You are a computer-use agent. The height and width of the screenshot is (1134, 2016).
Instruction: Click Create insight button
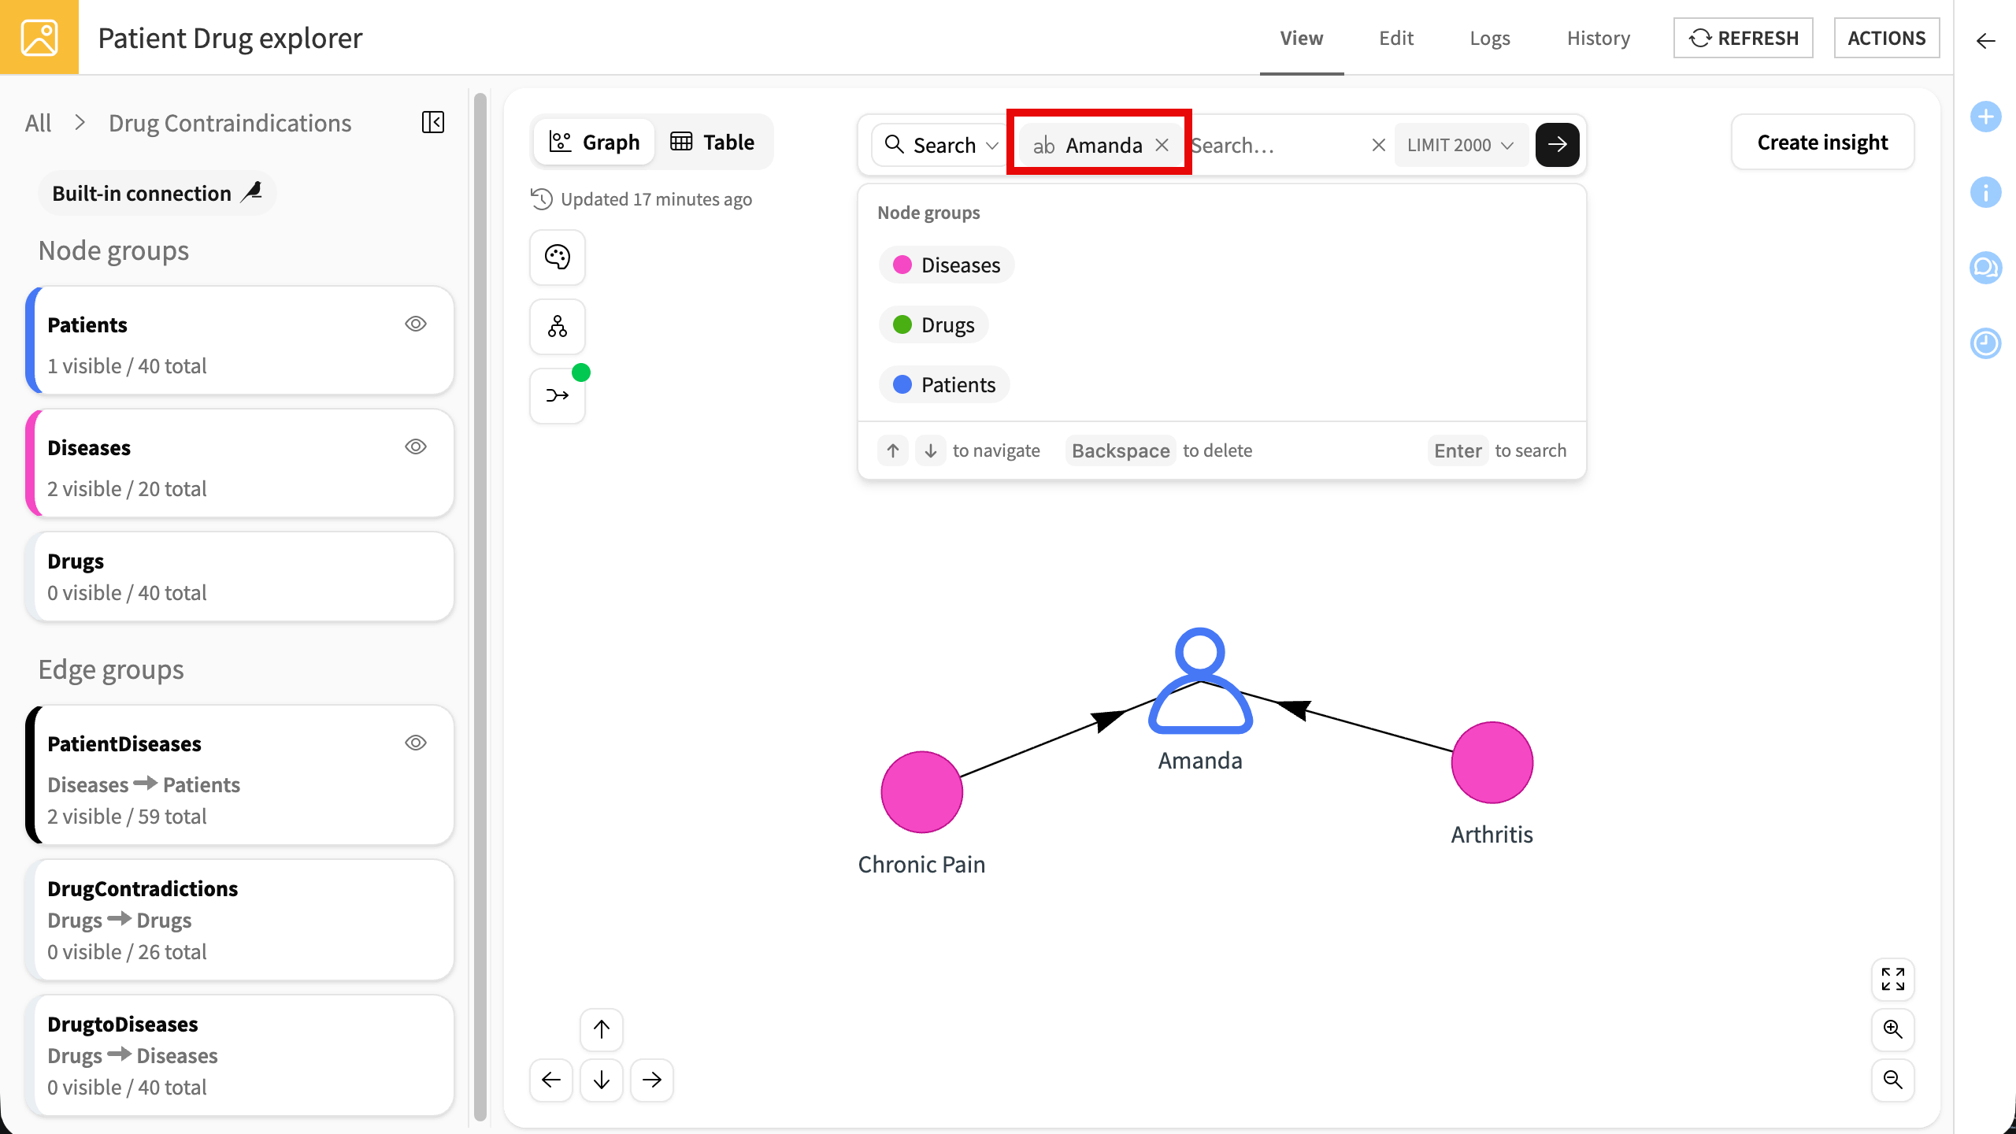(x=1822, y=143)
